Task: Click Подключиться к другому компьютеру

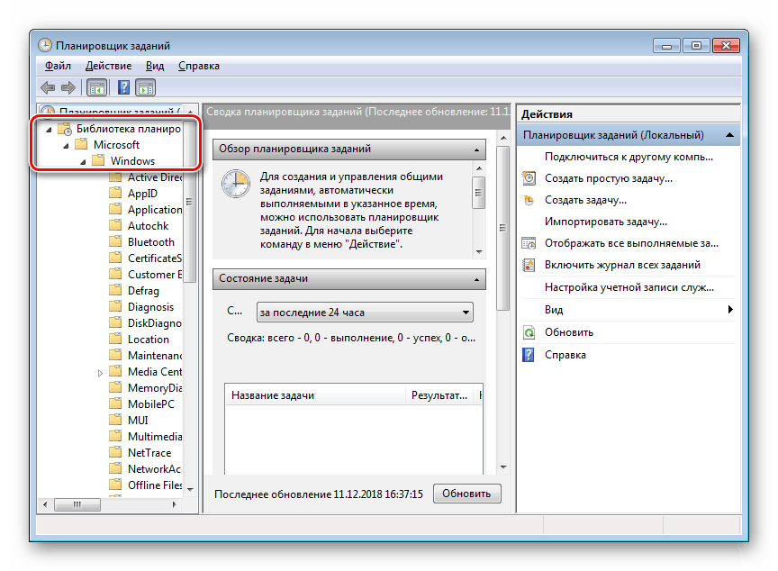Action: coord(629,157)
